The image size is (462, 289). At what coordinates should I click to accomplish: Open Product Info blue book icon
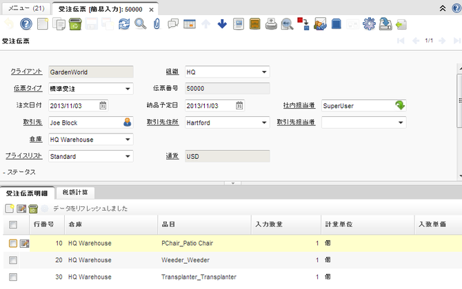[x=337, y=24]
